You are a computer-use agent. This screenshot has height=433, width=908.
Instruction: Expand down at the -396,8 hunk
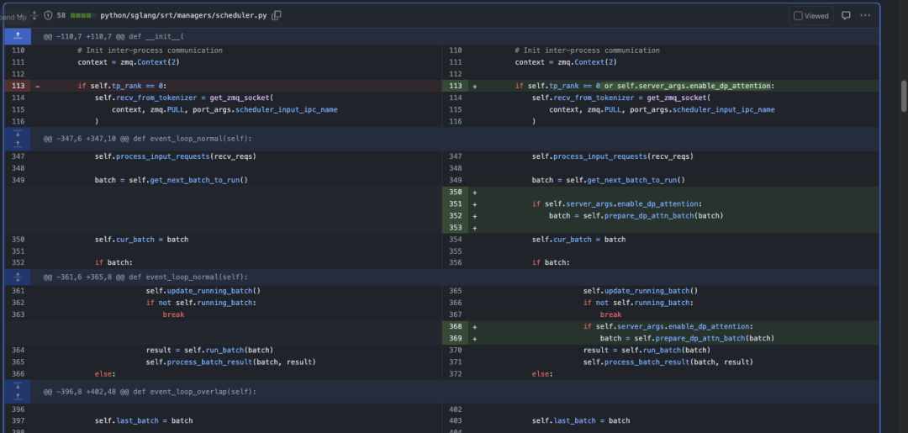tap(17, 387)
